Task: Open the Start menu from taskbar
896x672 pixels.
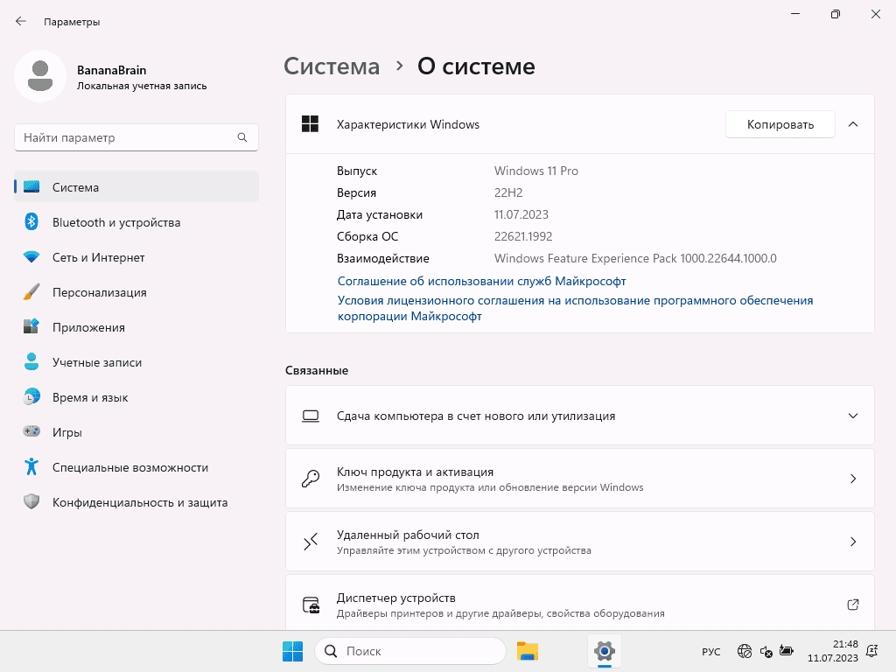Action: (x=292, y=651)
